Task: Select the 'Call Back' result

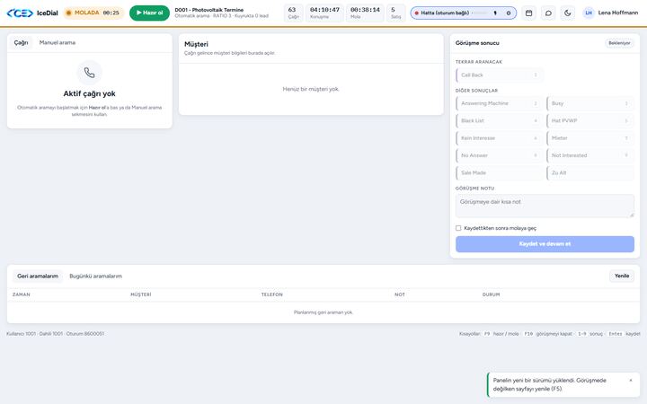Action: pos(500,75)
